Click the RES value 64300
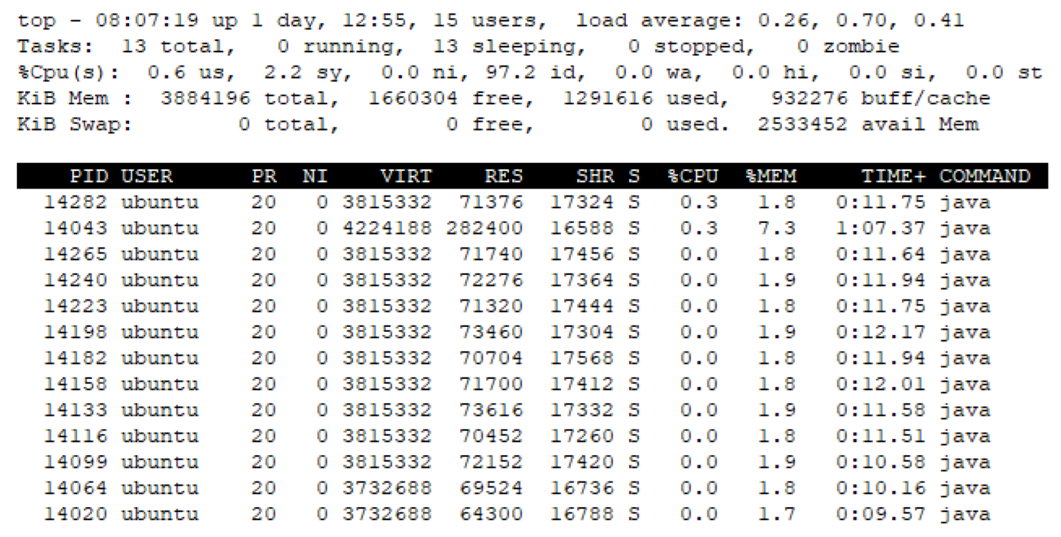Image resolution: width=1061 pixels, height=537 pixels. 491,514
